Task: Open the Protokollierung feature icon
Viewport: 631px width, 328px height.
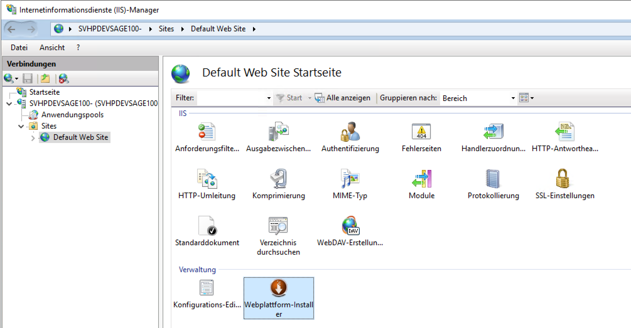Action: pos(493,179)
